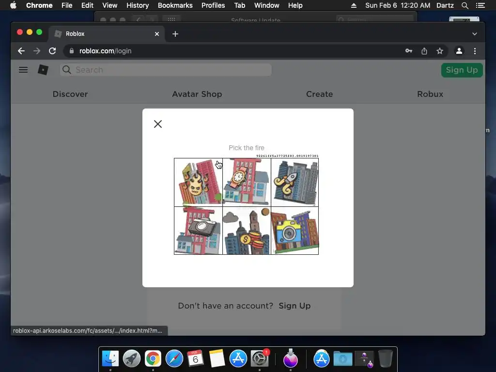Click the Roblox Search field

tap(166, 70)
